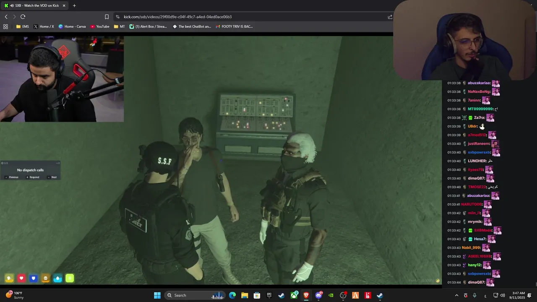Click the lime green status icon

tap(70, 278)
